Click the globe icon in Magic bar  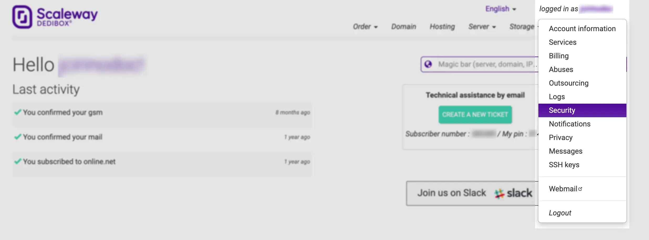[x=428, y=64]
